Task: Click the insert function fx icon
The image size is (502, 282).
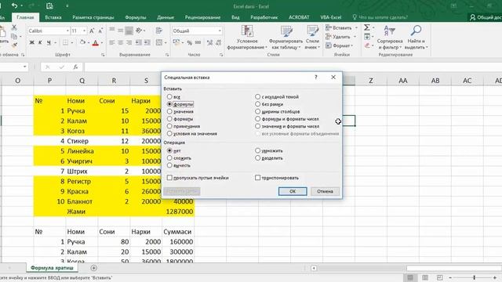Action: (75, 67)
